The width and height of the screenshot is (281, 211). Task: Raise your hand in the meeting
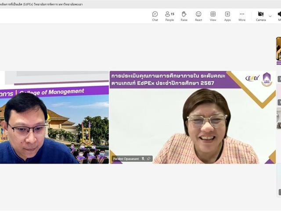pos(184,16)
